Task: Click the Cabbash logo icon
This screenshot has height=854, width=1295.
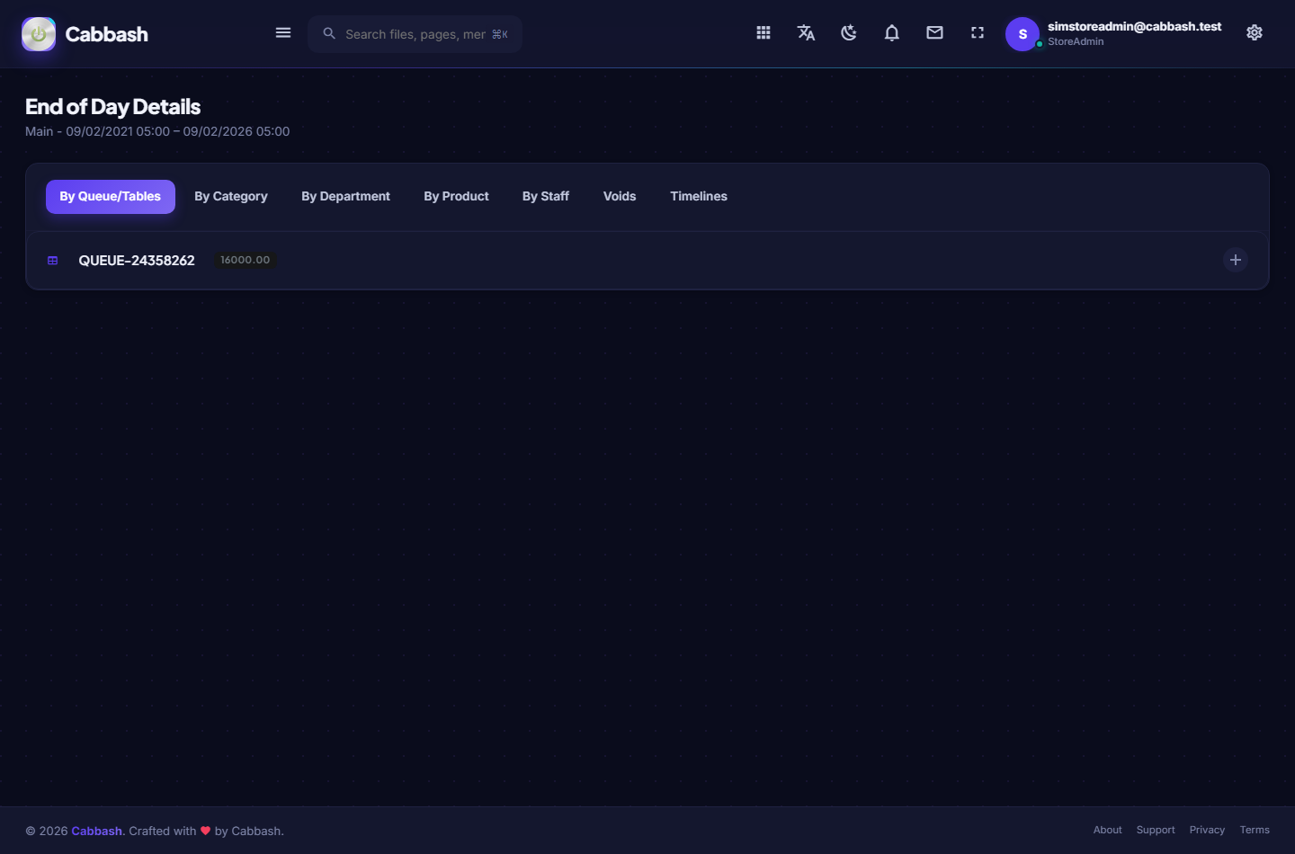Action: (39, 34)
